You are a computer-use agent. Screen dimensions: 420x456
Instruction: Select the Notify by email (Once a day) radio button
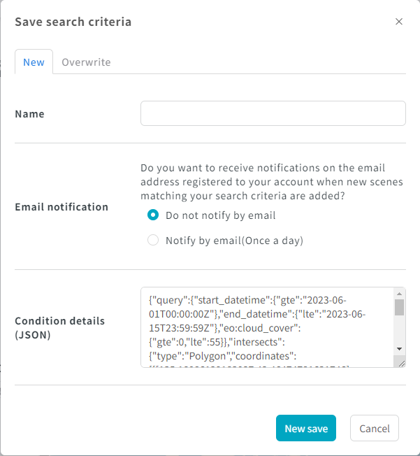pyautogui.click(x=153, y=240)
